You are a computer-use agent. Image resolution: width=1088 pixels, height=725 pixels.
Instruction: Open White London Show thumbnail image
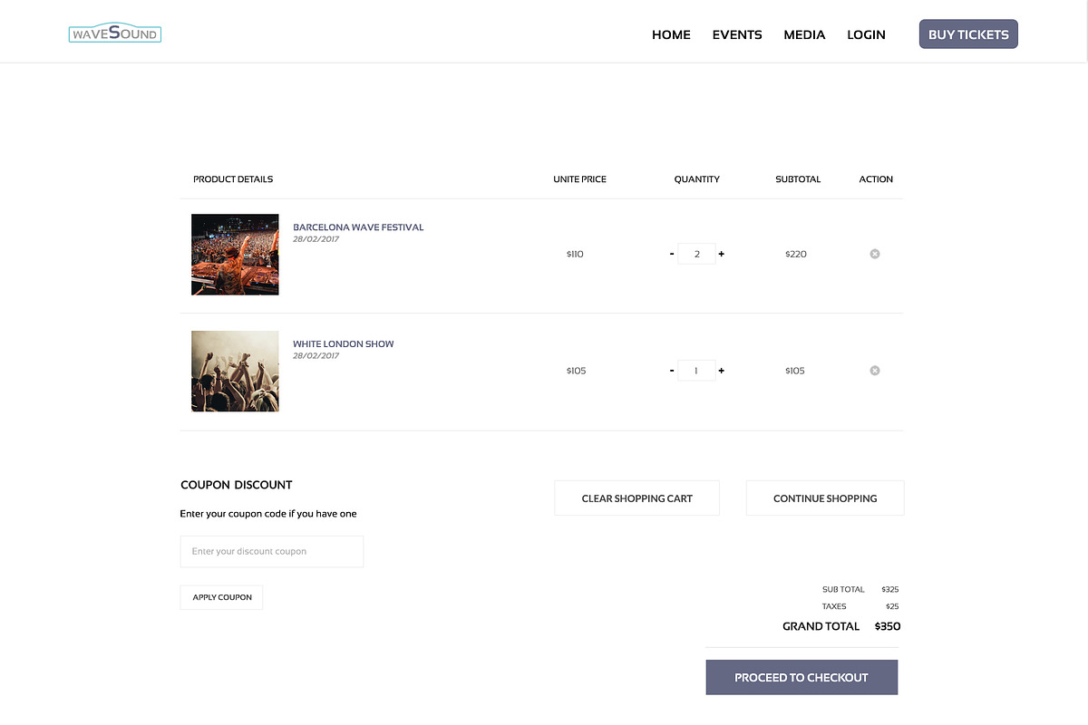tap(235, 372)
